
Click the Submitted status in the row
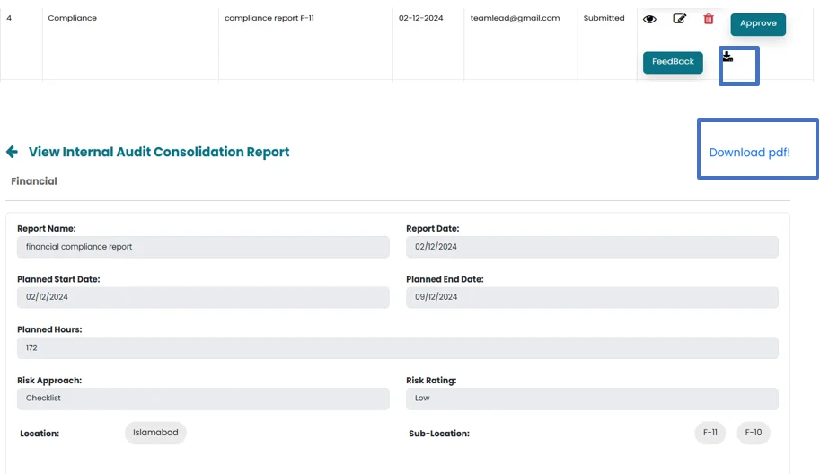click(x=604, y=18)
